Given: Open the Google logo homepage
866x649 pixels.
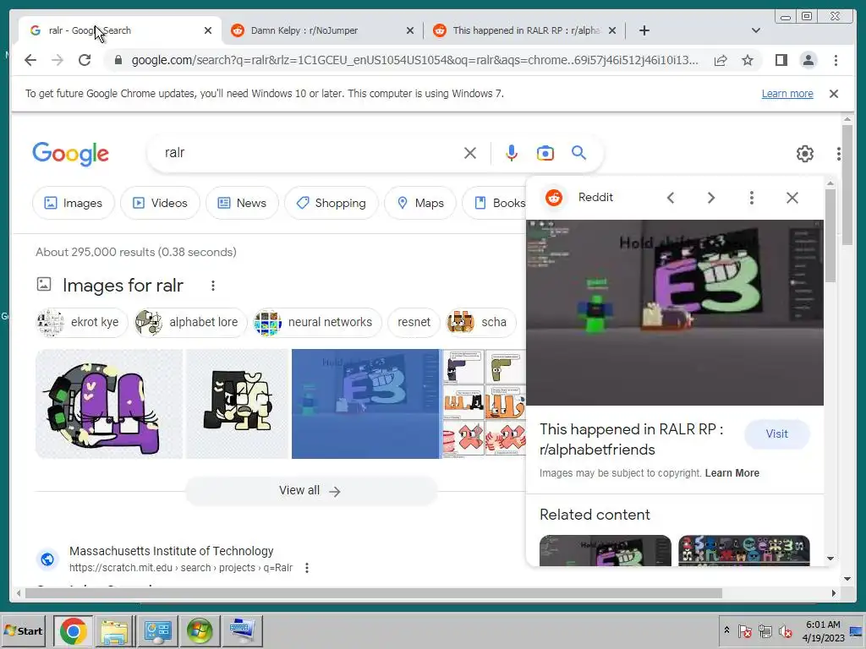Looking at the screenshot, I should coord(71,154).
